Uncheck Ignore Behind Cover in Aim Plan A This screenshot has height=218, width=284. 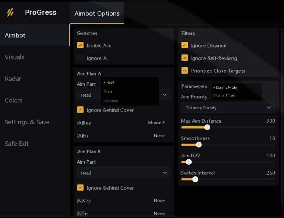pyautogui.click(x=80, y=110)
